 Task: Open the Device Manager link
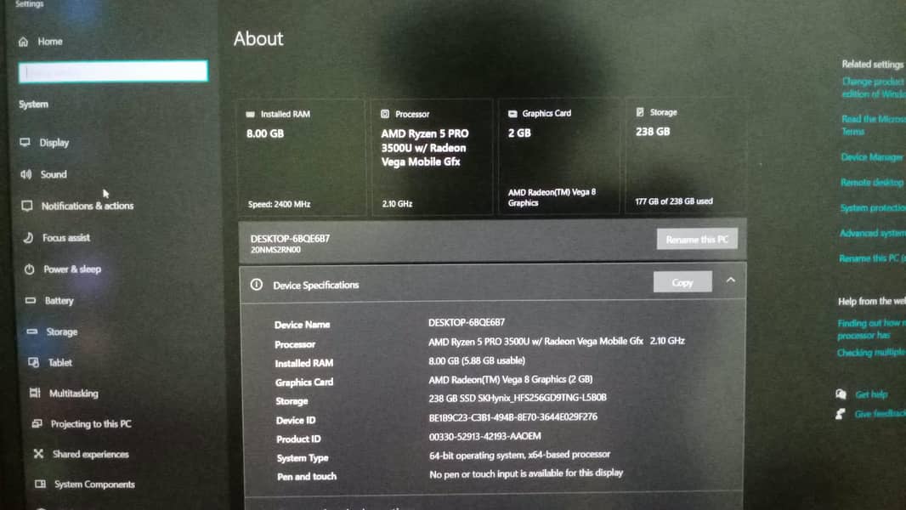871,157
